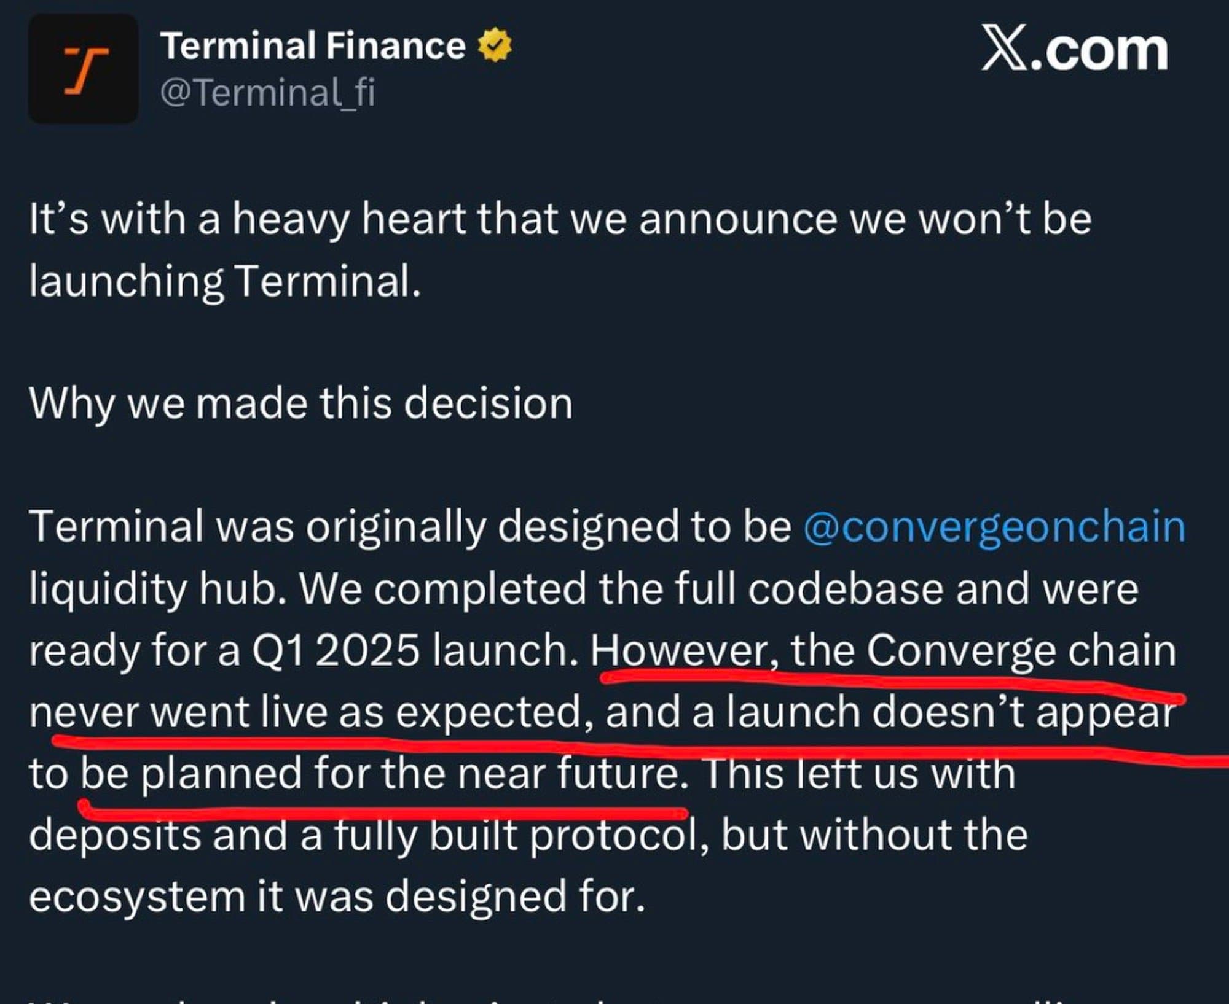Open the @convergeonchain mention link

pyautogui.click(x=994, y=527)
